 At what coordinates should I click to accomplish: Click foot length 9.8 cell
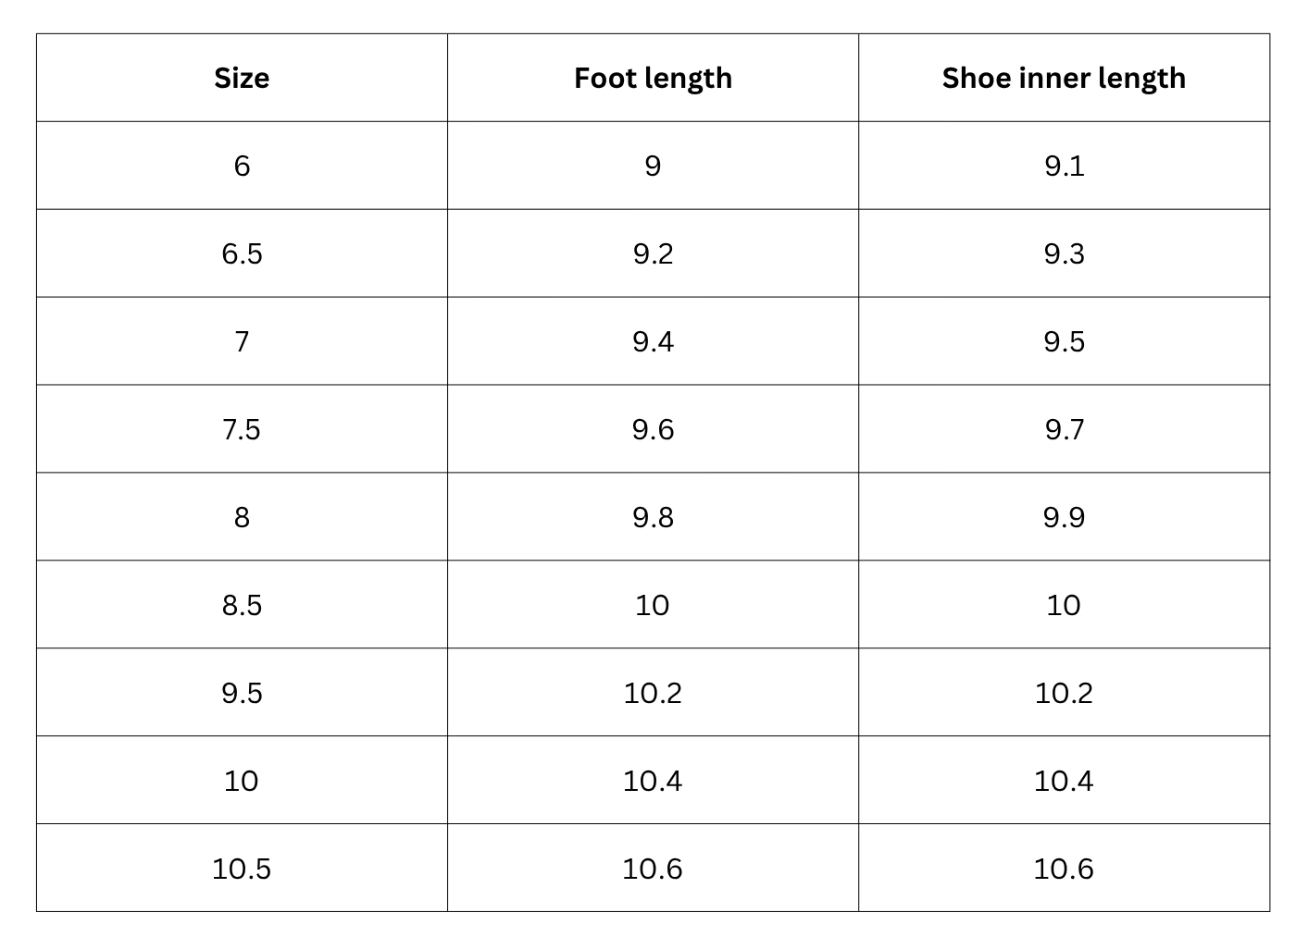(x=653, y=517)
